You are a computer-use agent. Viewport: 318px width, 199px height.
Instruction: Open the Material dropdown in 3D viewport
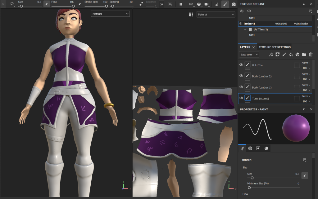coord(110,14)
